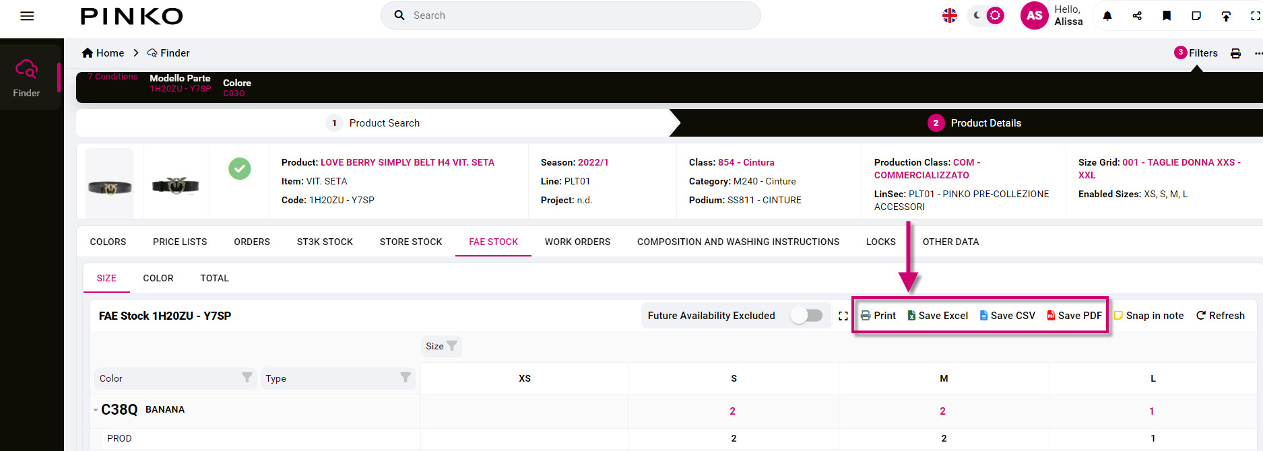
Task: Open the COLORS tab
Action: (108, 242)
